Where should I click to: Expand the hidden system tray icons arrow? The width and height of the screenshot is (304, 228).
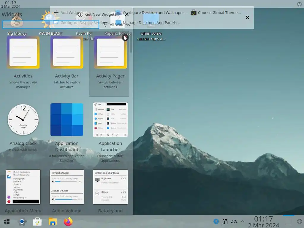pyautogui.click(x=242, y=221)
